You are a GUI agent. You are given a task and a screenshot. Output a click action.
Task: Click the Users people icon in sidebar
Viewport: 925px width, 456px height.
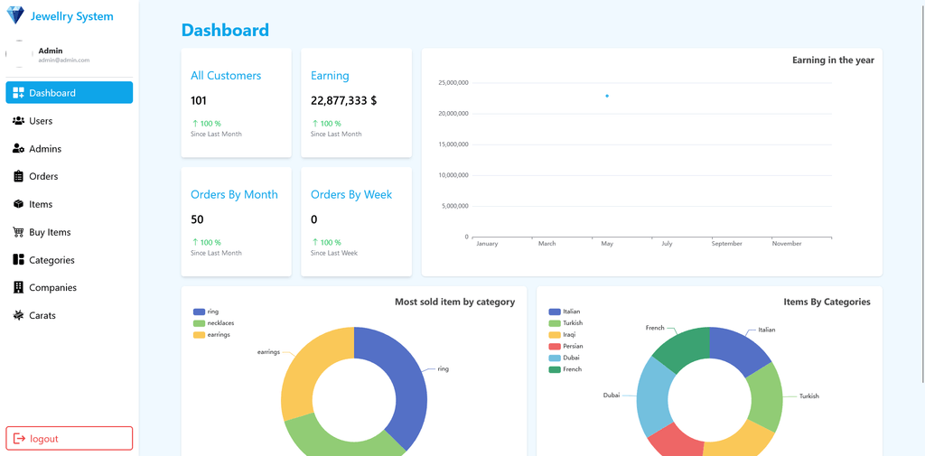click(18, 121)
